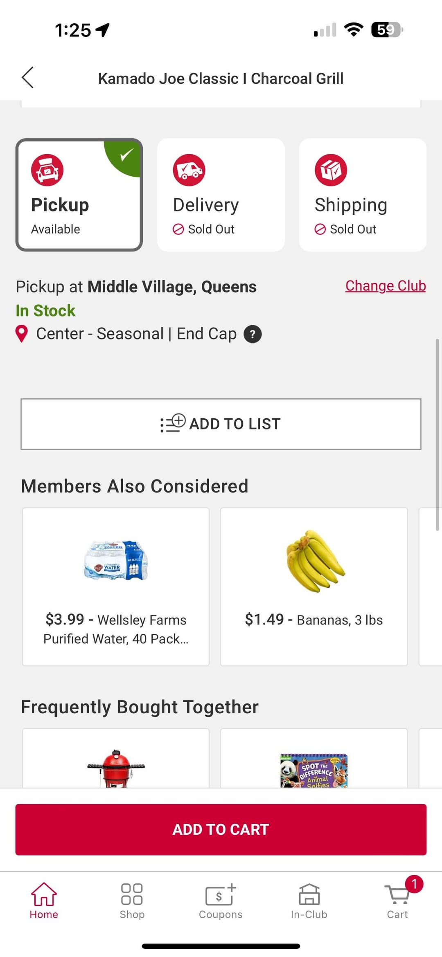Switch to the Shop tab
The width and height of the screenshot is (442, 957).
coord(132,900)
